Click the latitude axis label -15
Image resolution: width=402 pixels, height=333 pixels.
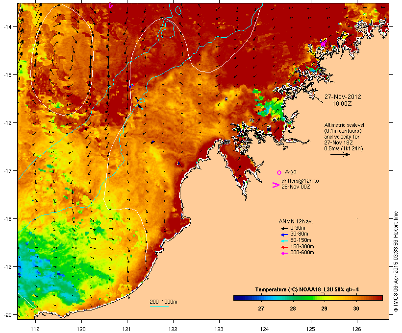tap(7, 75)
